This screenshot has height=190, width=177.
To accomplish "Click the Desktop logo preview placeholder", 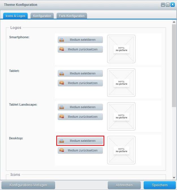I will [121, 150].
